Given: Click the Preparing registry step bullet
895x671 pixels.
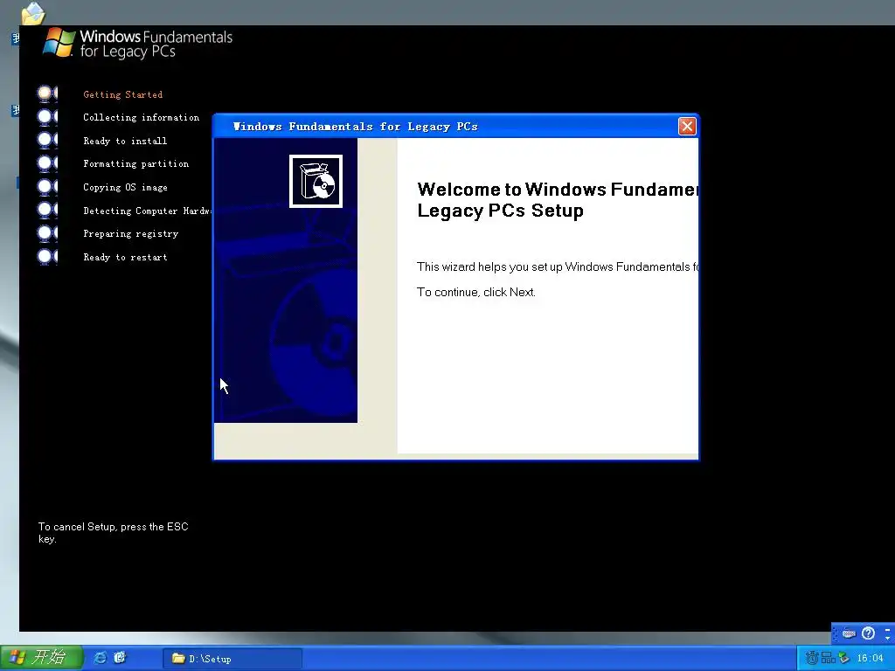Looking at the screenshot, I should [x=47, y=232].
